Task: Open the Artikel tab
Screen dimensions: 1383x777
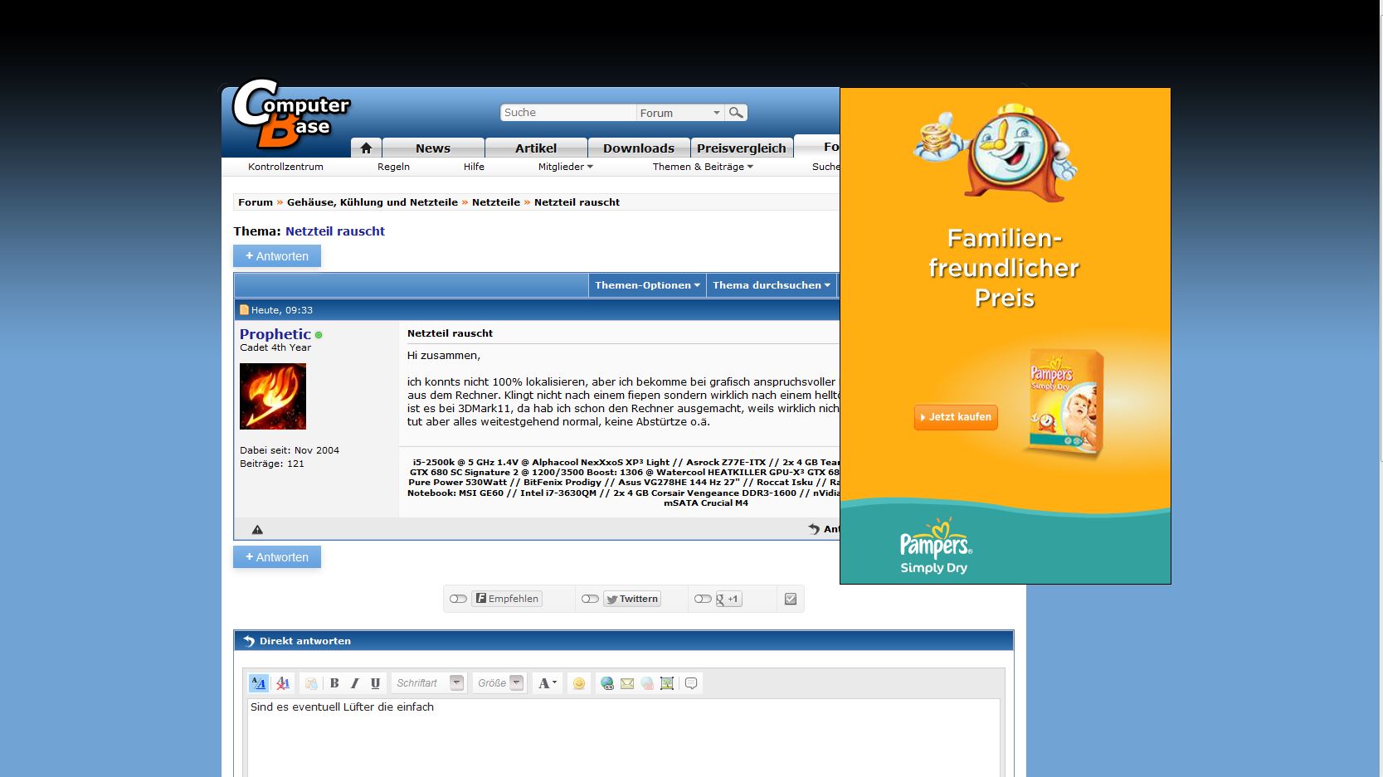Action: [x=536, y=148]
